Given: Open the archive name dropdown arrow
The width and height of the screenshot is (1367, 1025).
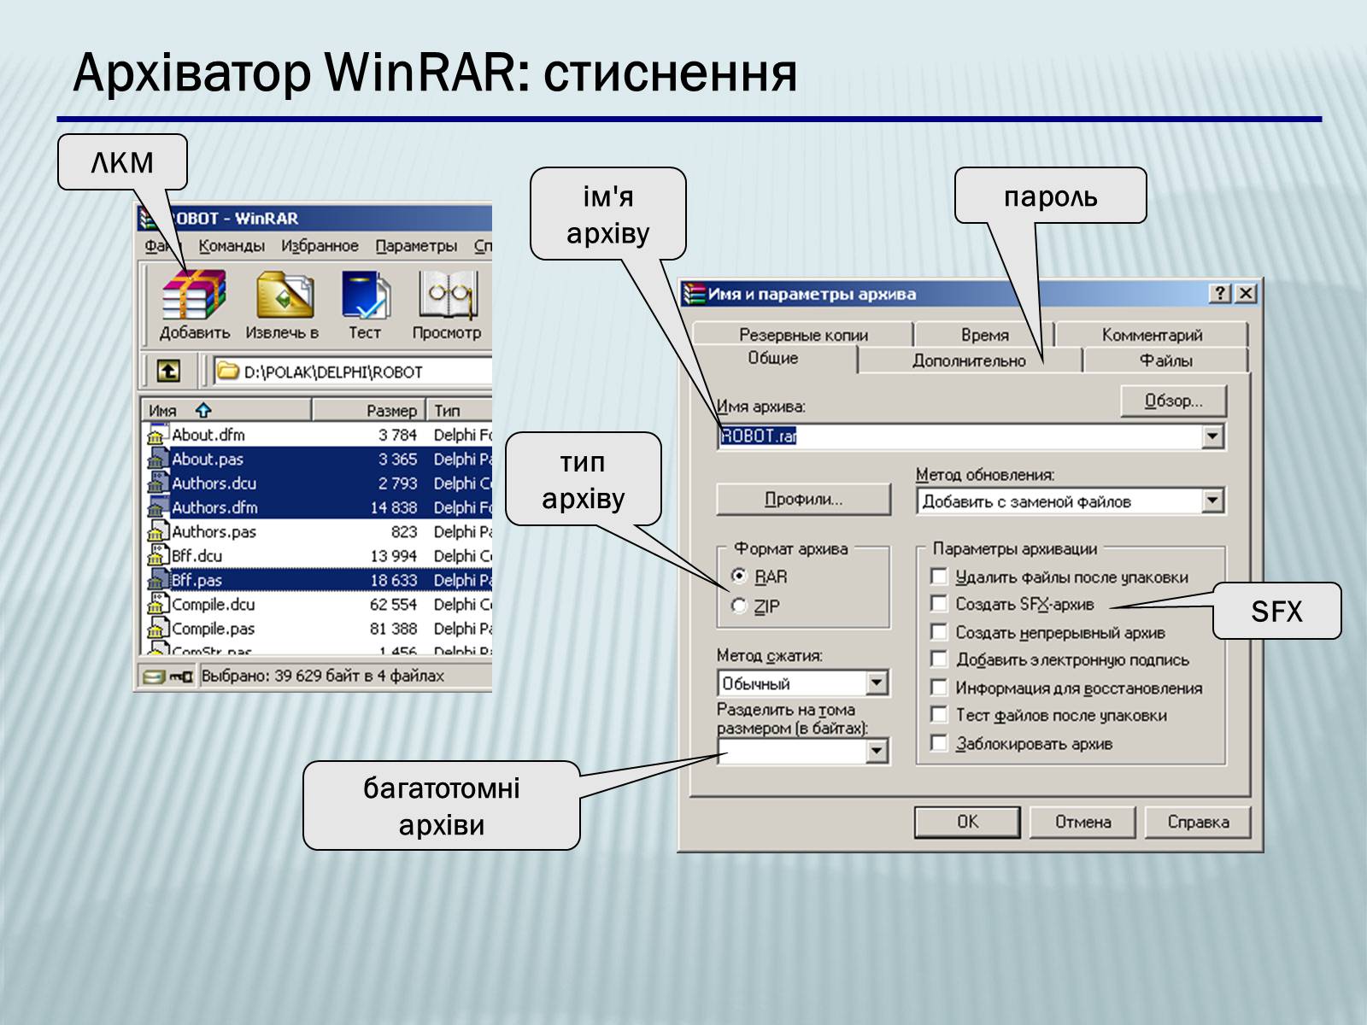Looking at the screenshot, I should point(1213,436).
